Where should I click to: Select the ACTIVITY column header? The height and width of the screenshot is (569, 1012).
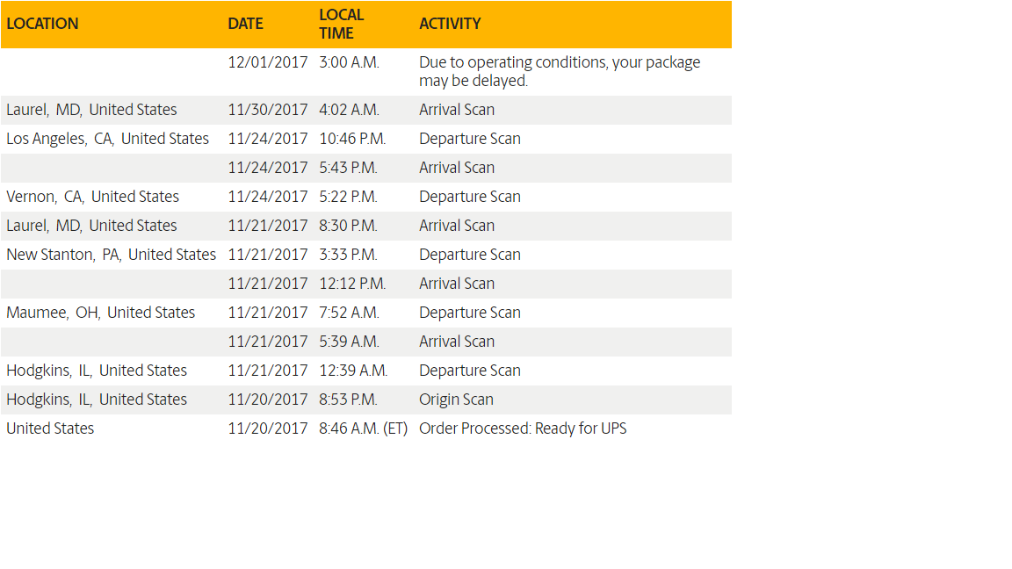(x=450, y=24)
